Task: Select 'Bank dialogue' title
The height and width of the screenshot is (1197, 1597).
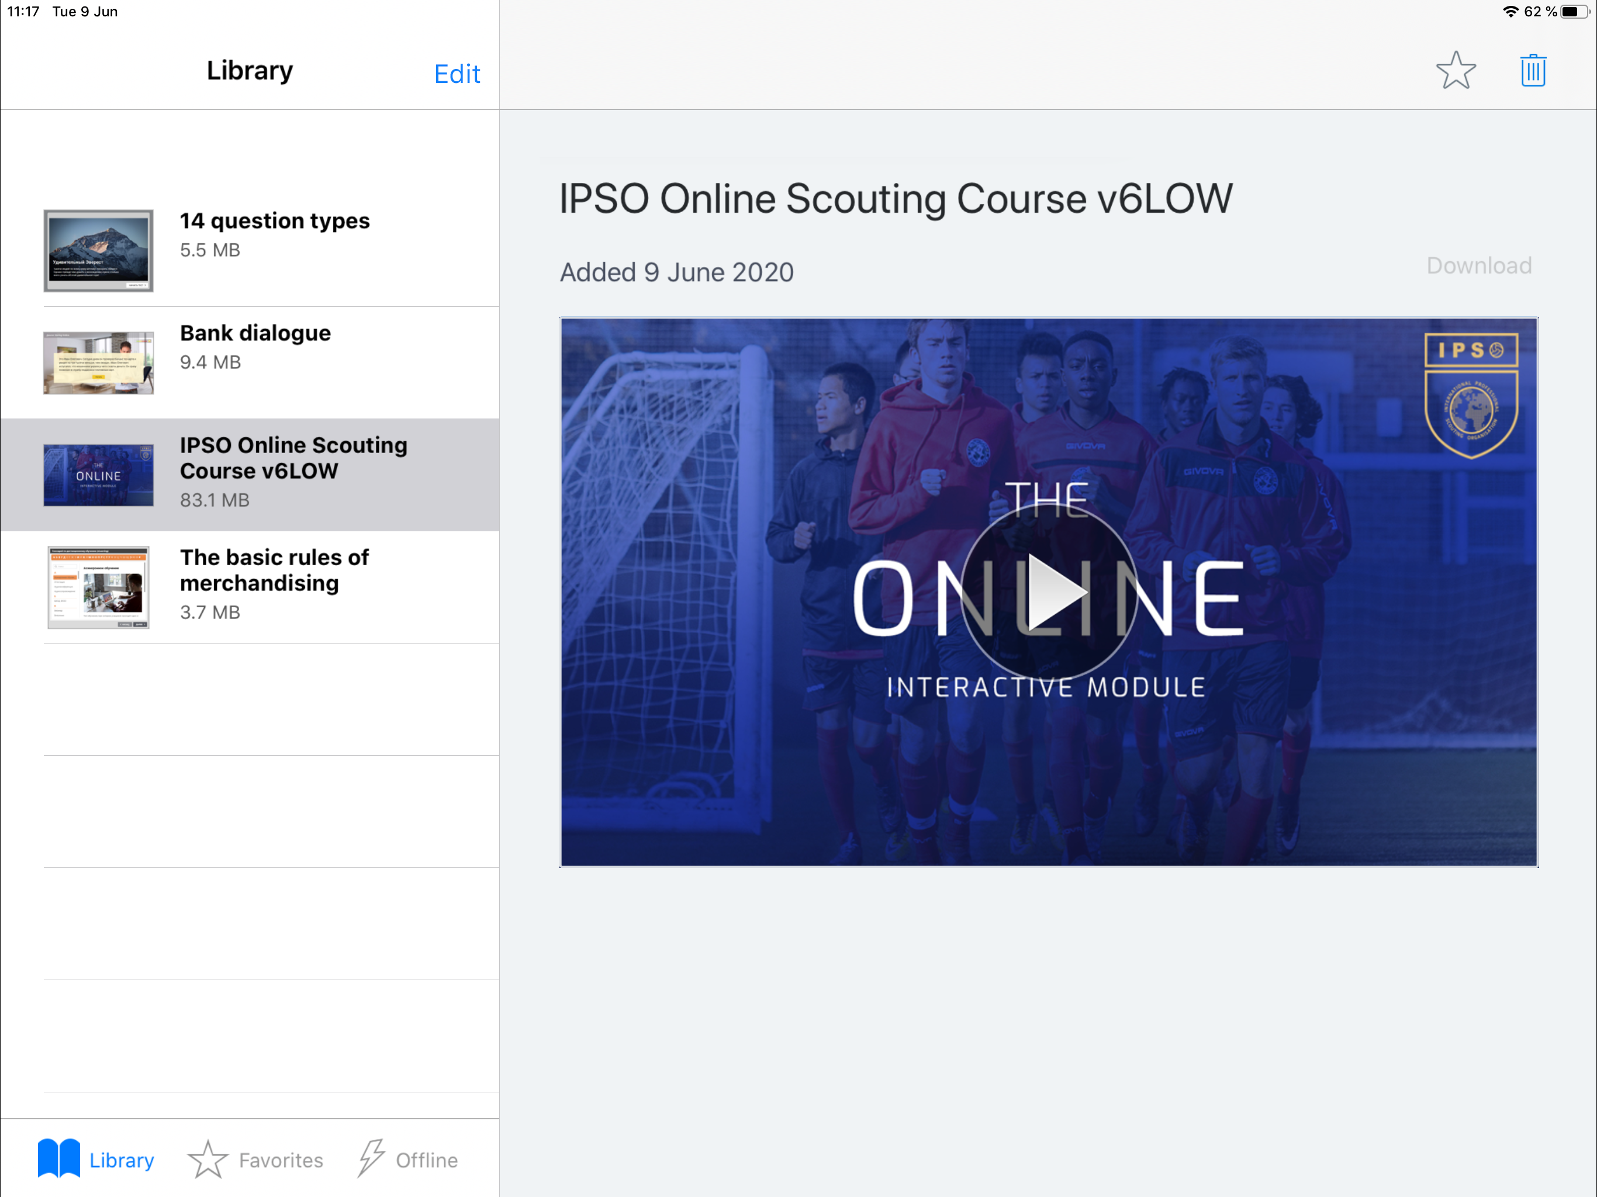Action: (x=255, y=333)
